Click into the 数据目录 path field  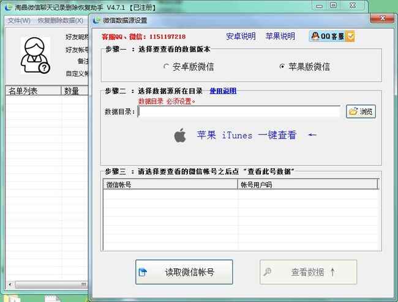239,111
